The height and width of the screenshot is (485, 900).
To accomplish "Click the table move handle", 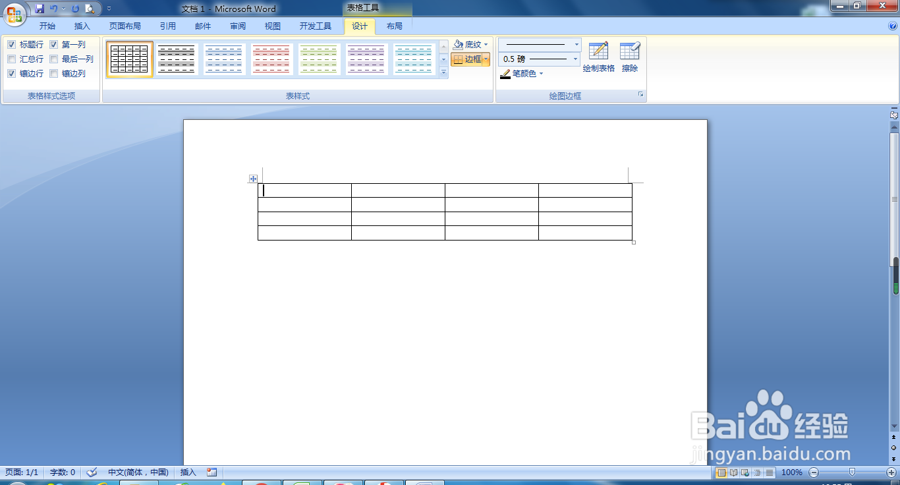I will 253,179.
